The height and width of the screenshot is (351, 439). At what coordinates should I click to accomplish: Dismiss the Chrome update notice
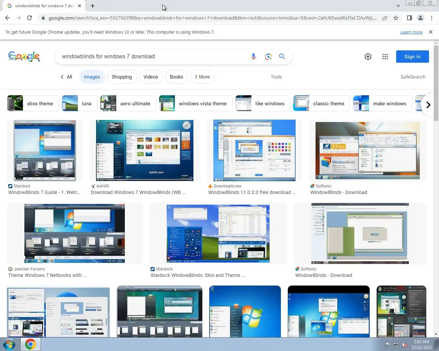tap(431, 32)
